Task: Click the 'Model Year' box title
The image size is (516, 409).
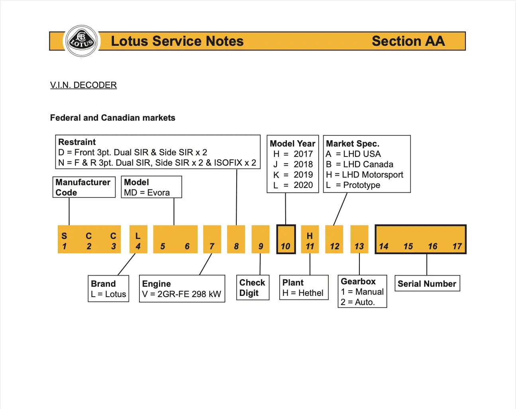Action: (x=292, y=144)
